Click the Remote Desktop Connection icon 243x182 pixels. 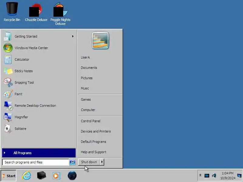pyautogui.click(x=8, y=106)
